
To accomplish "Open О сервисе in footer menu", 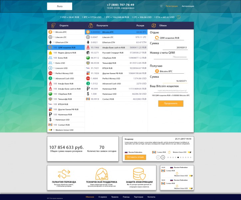I will (x=103, y=197).
